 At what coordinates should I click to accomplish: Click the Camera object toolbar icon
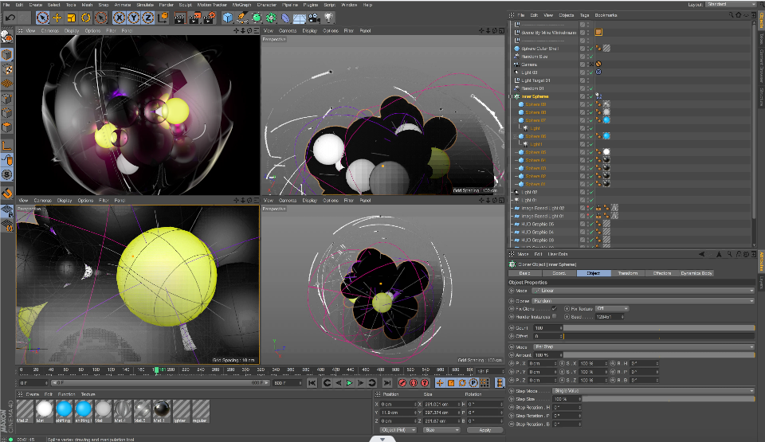pos(316,17)
